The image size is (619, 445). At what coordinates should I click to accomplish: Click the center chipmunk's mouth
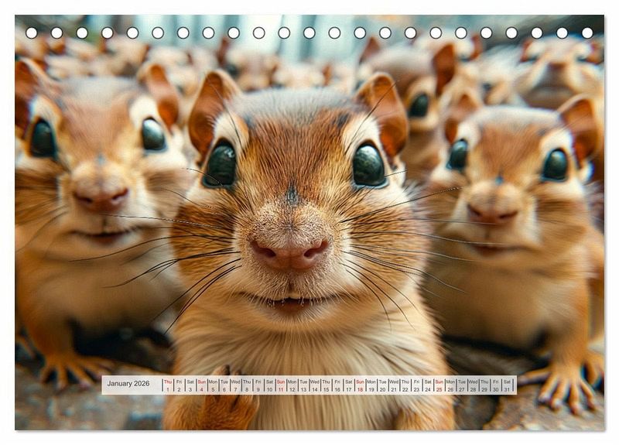289,302
